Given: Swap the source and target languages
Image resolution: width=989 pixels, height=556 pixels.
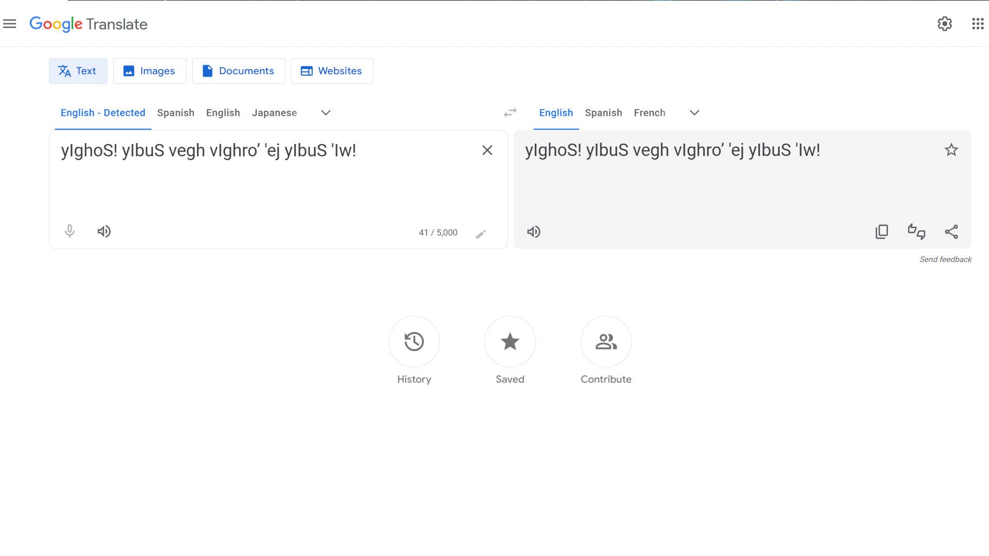Looking at the screenshot, I should click(510, 112).
